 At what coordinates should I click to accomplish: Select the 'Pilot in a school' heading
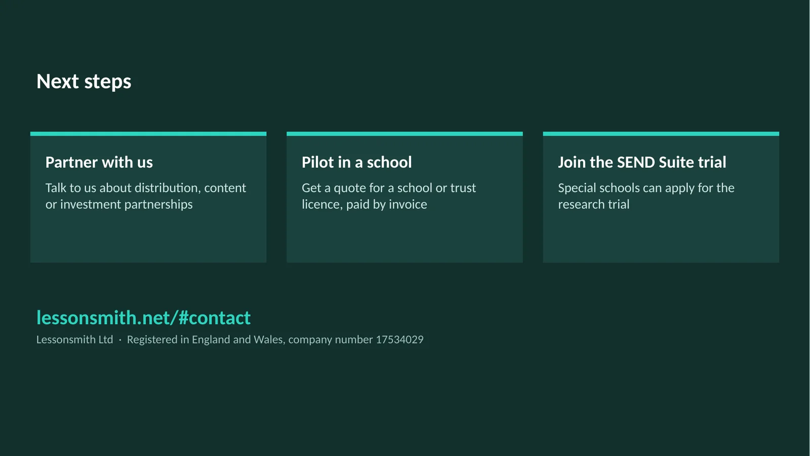357,162
